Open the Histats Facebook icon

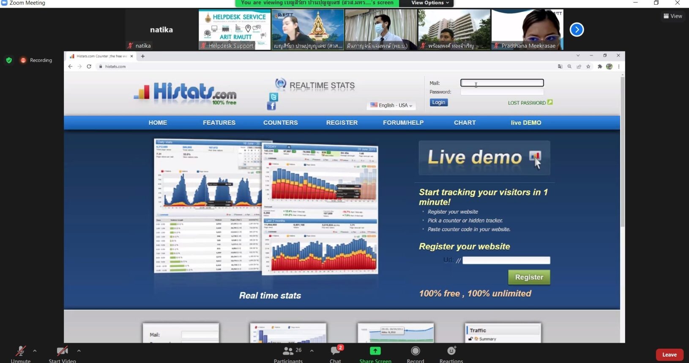pyautogui.click(x=271, y=106)
